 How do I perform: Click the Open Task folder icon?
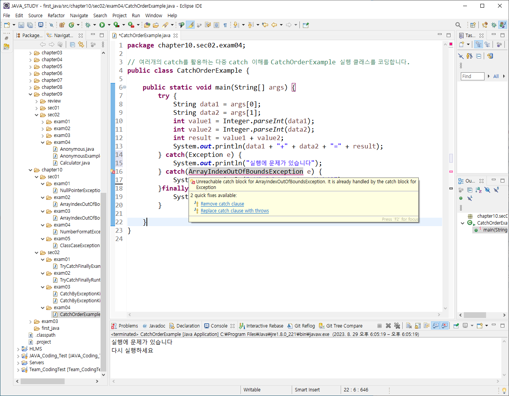(156, 25)
